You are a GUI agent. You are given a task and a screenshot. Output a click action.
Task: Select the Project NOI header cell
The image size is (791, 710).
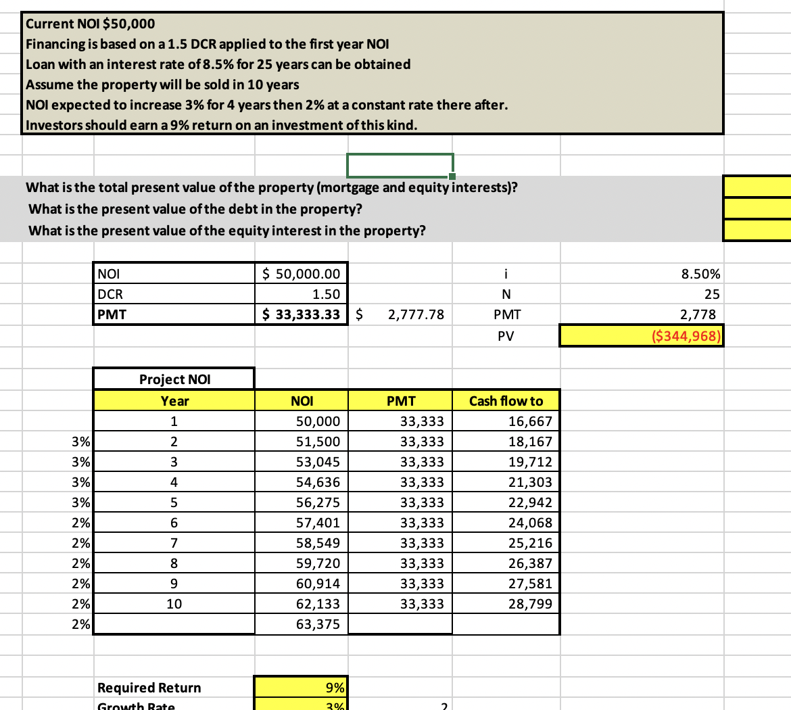point(173,379)
